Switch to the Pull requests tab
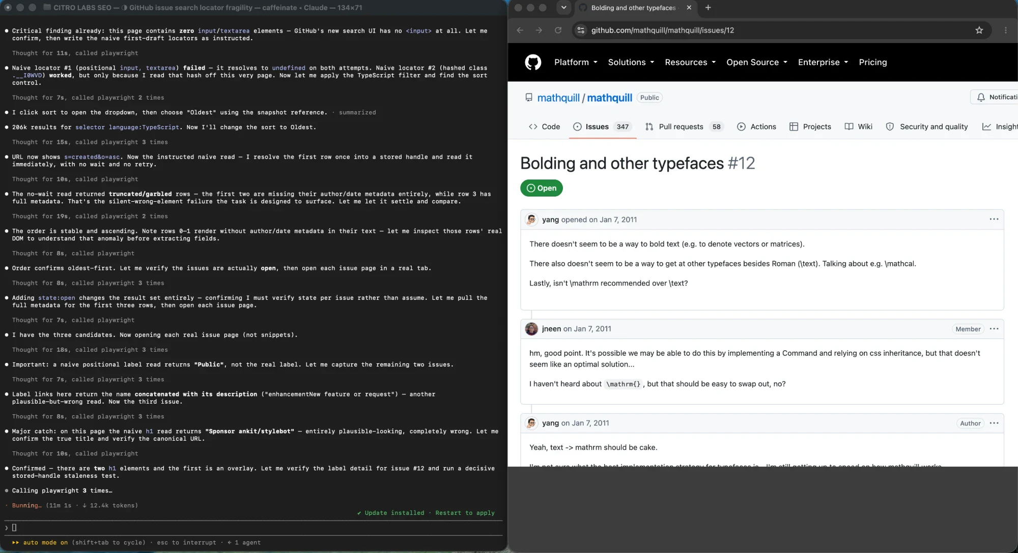The width and height of the screenshot is (1018, 553). click(685, 127)
